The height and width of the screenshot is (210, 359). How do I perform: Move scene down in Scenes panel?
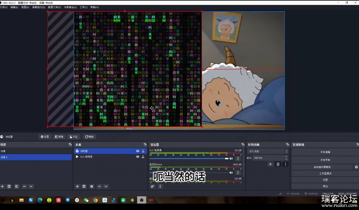tap(31, 187)
